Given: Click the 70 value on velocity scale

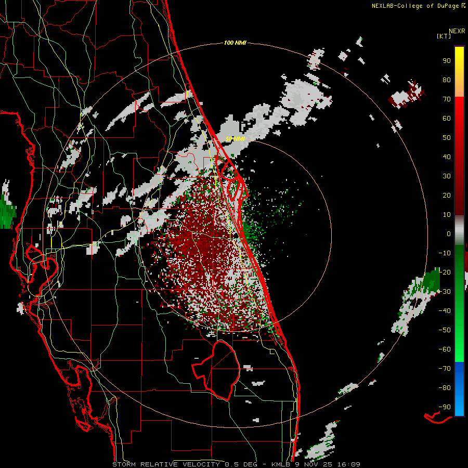Looking at the screenshot, I should [x=447, y=99].
